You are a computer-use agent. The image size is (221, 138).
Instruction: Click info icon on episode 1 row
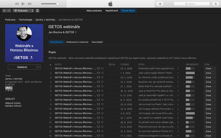click(178, 69)
